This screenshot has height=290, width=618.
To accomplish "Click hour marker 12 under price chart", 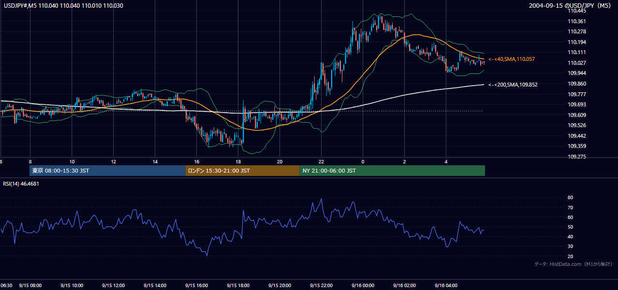I will 113,161.
